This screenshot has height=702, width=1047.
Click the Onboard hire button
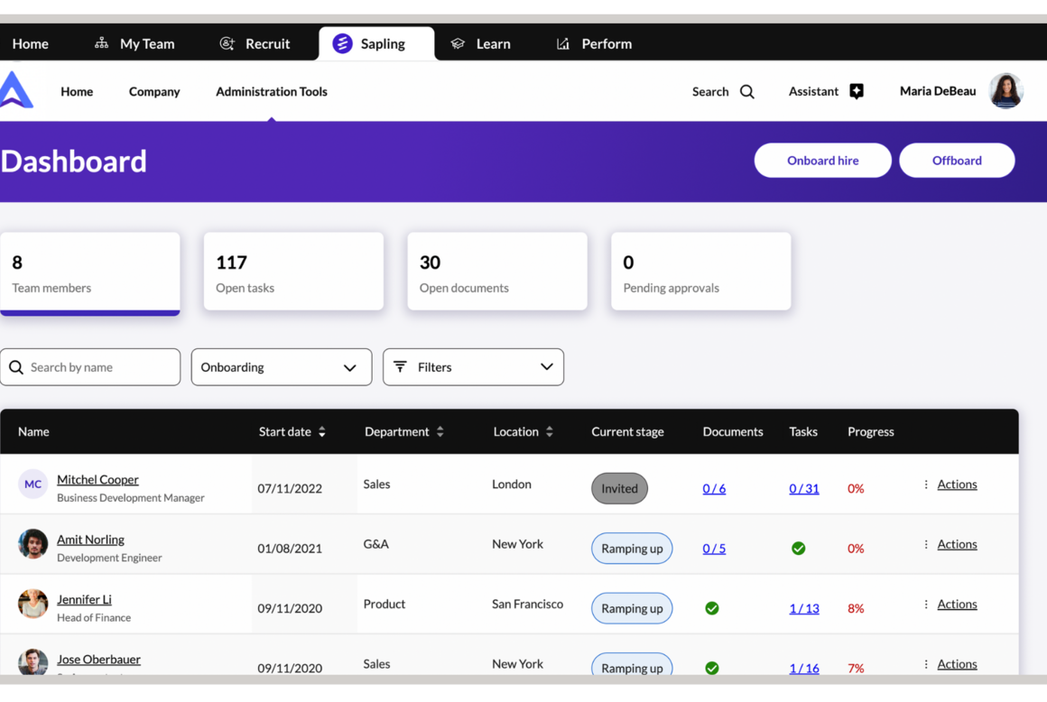pyautogui.click(x=822, y=160)
